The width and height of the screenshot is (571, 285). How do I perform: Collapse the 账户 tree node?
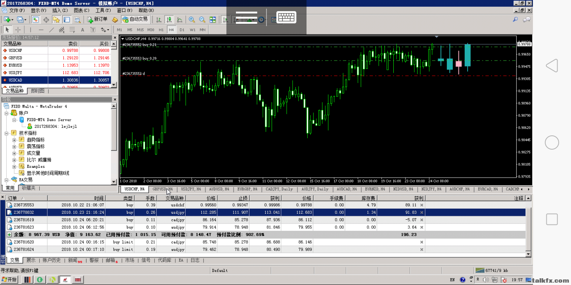(x=7, y=113)
